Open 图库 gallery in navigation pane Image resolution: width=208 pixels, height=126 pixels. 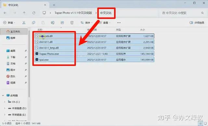tap(11, 38)
